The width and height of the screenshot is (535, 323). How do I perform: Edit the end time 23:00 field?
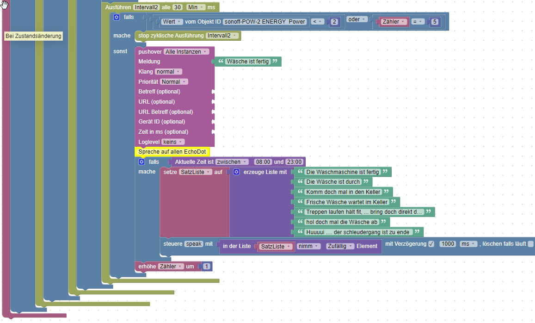click(x=294, y=162)
